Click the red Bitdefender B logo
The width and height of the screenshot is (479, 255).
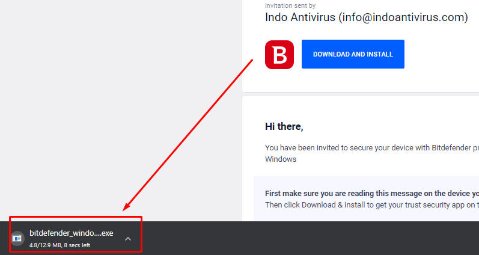[x=279, y=54]
